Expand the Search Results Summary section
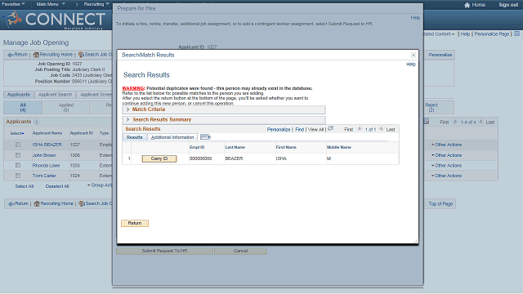Viewport: 523px width, 294px height. (x=128, y=120)
